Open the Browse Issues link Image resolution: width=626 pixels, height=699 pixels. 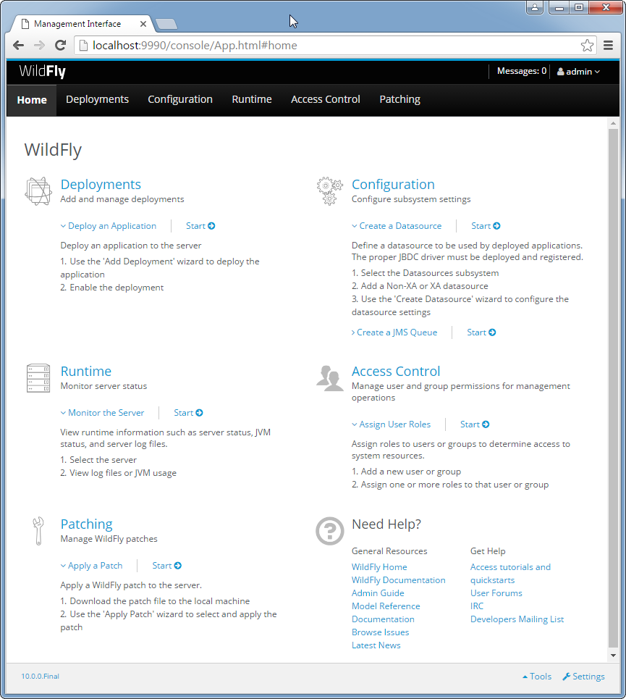tap(380, 632)
